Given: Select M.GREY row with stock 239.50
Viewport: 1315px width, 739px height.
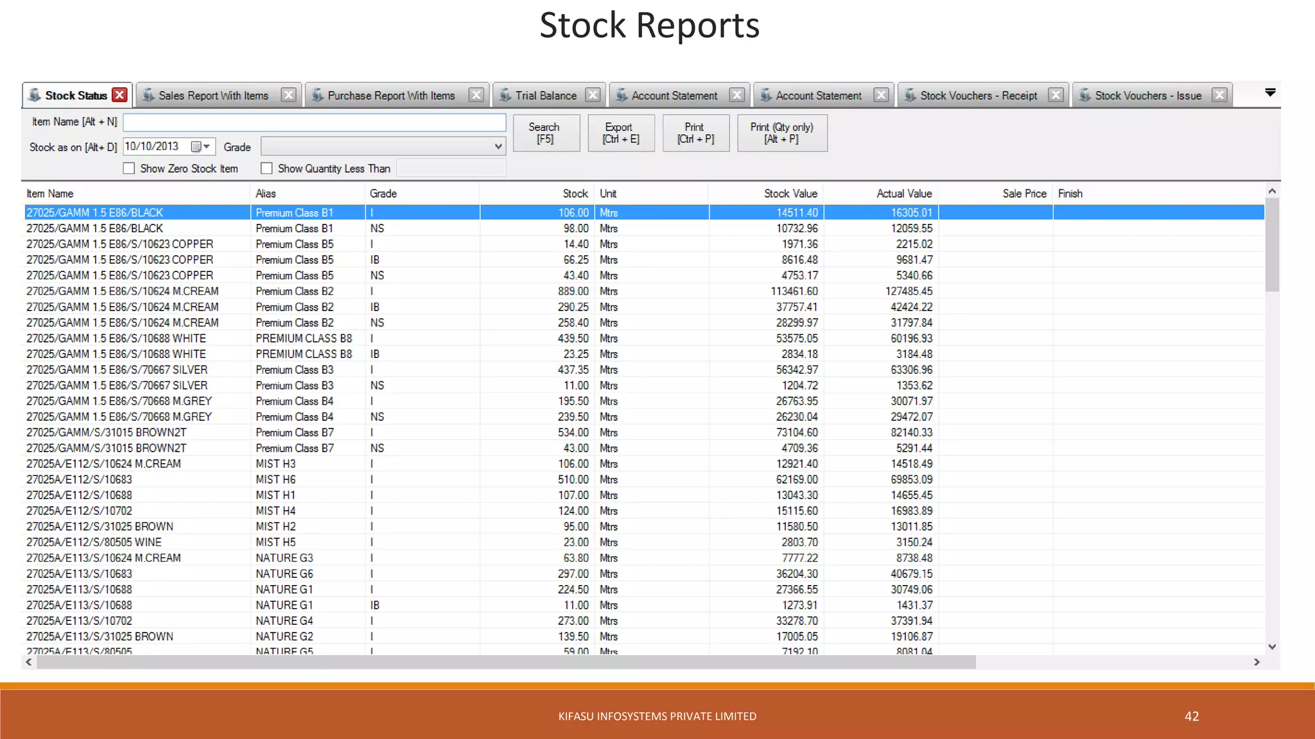Looking at the screenshot, I should 644,417.
